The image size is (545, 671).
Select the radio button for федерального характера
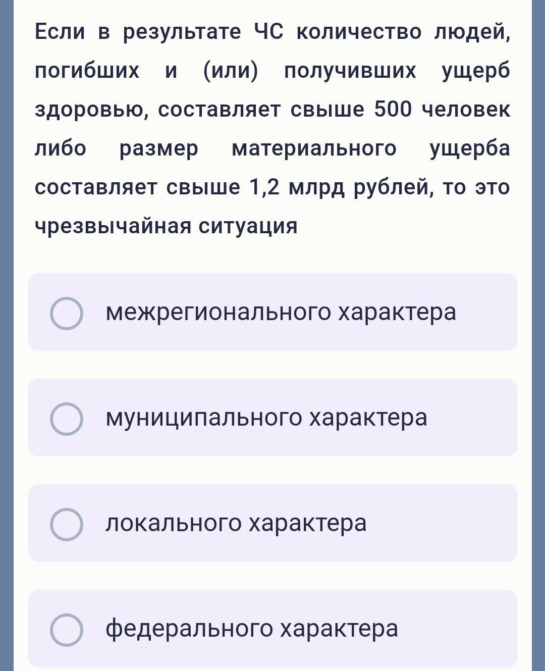pos(66,630)
